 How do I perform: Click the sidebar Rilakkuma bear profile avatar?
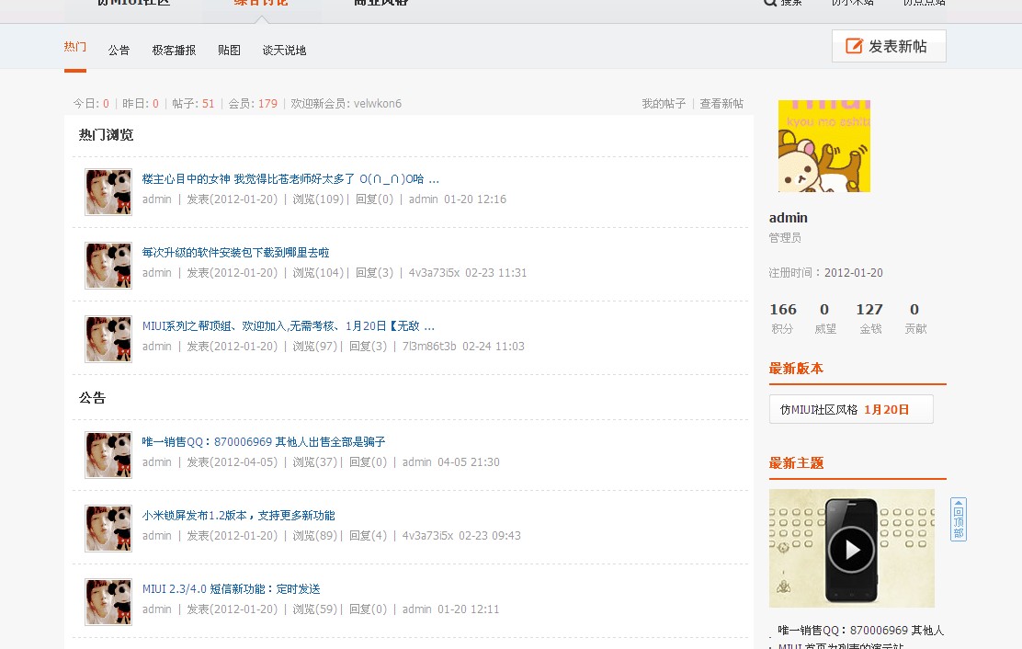(824, 146)
